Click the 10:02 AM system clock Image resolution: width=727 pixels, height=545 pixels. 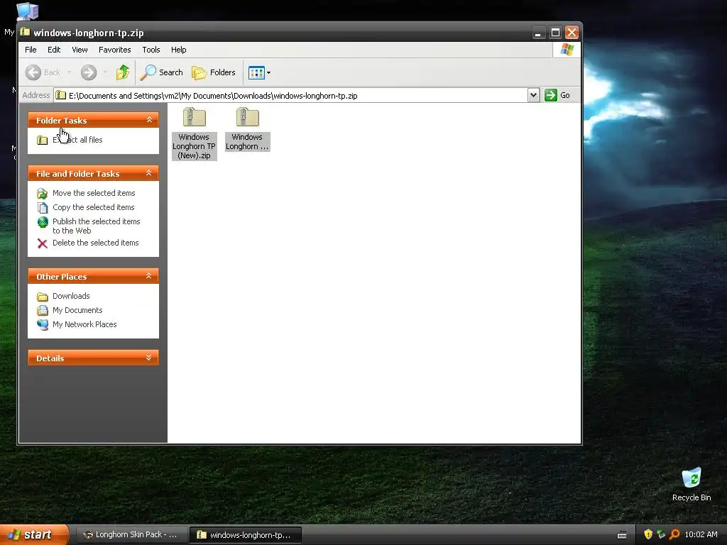[701, 534]
